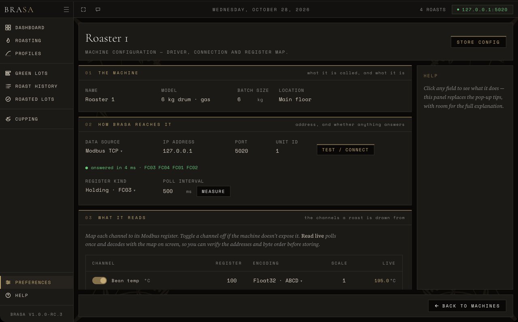The width and height of the screenshot is (518, 322).
Task: Click the Green Lots stack icon
Action: pos(8,73)
